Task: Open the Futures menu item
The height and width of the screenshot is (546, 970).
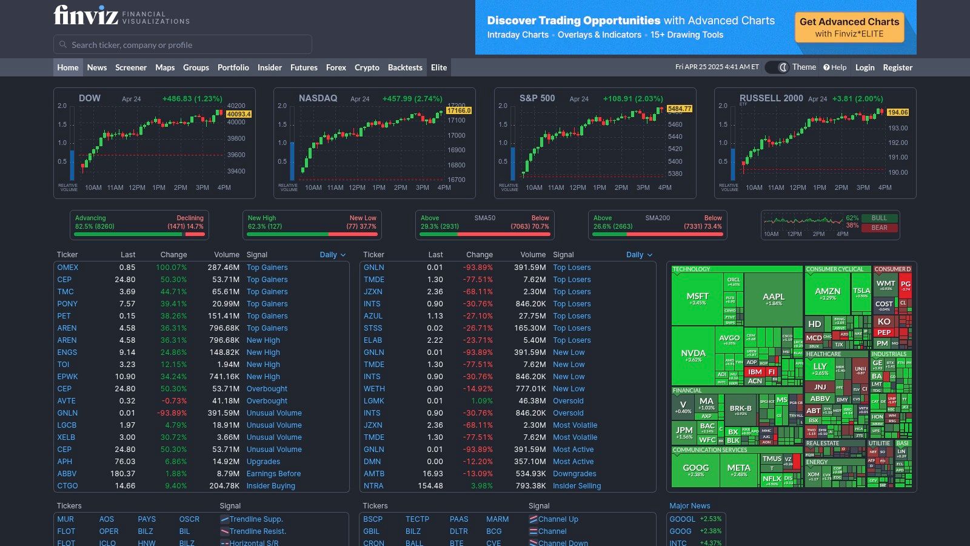Action: pyautogui.click(x=304, y=67)
